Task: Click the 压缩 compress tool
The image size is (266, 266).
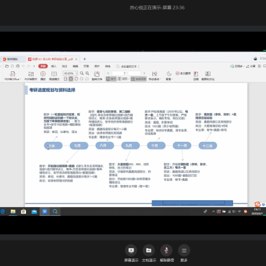Action: pos(196,76)
